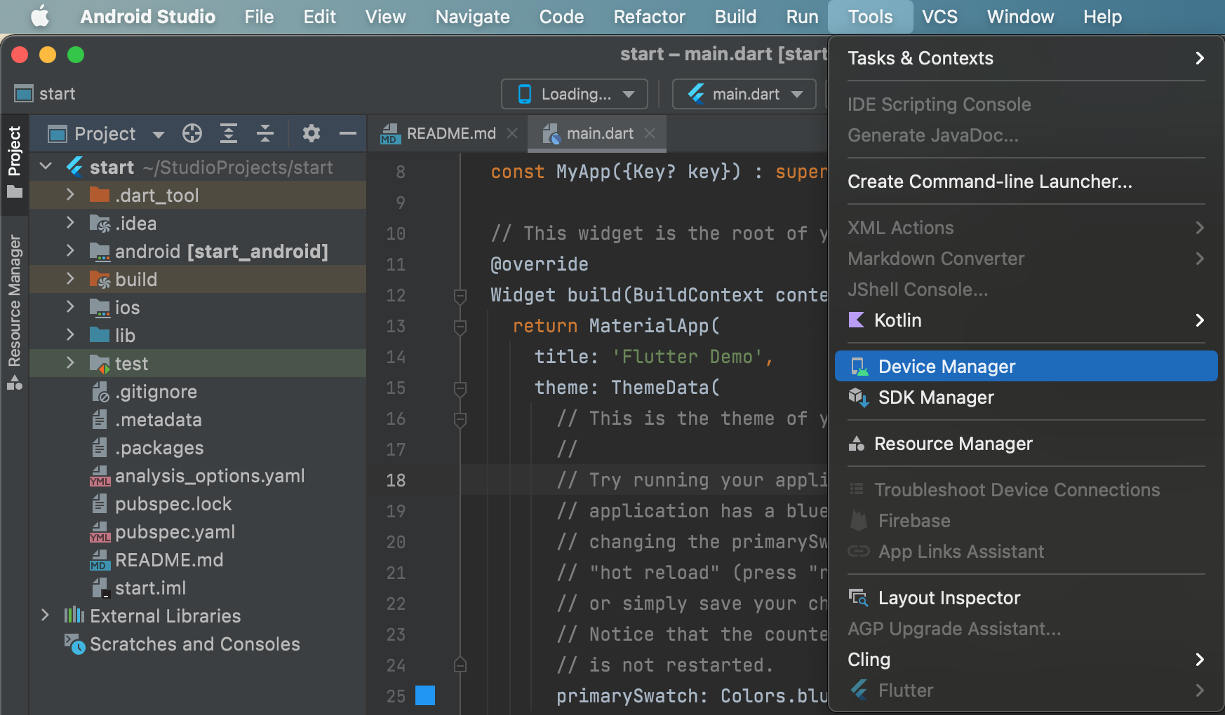Open the VCS menu
Image resolution: width=1225 pixels, height=715 pixels.
pyautogui.click(x=939, y=17)
